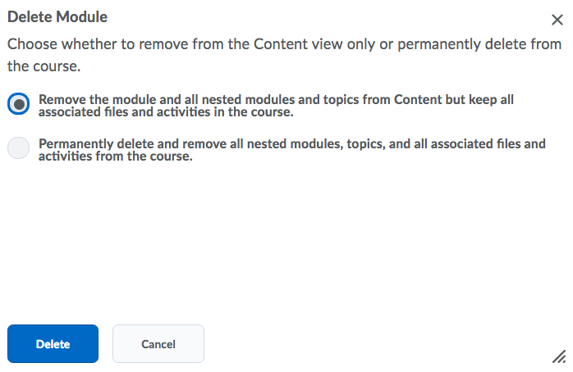Click the diagonal resize handle icon
Viewport: 573px width, 372px height.
pos(558,355)
